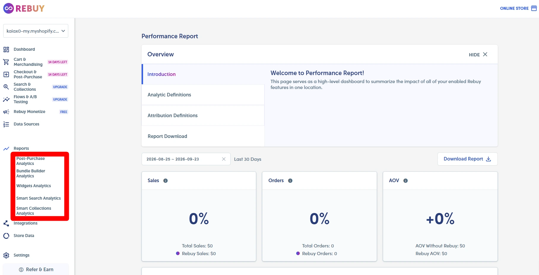Click the 14 DAYS LEFT badge beside Cart & Merchandising

pyautogui.click(x=58, y=62)
